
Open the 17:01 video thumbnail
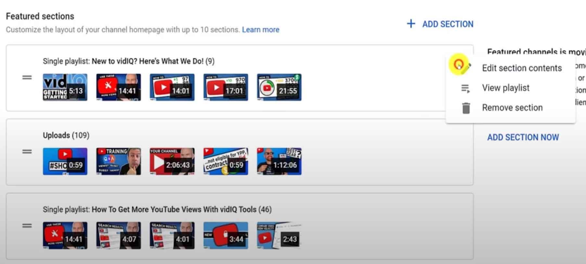pos(226,87)
